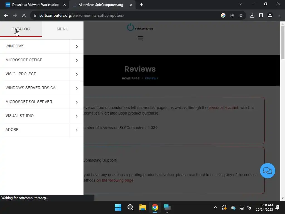
Task: Click the HOME PAGE breadcrumb link
Action: pos(131,78)
